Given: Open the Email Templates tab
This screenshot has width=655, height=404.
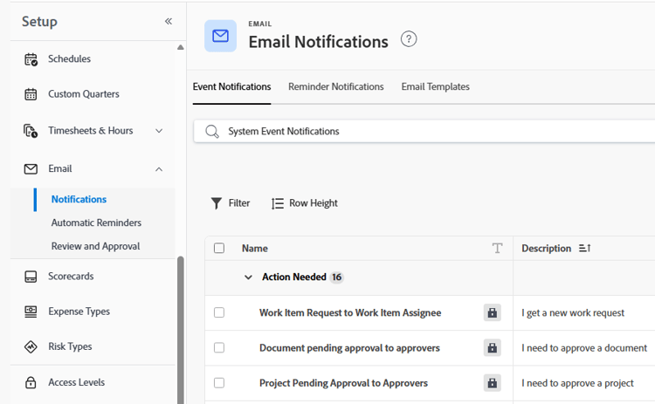Looking at the screenshot, I should click(x=435, y=86).
